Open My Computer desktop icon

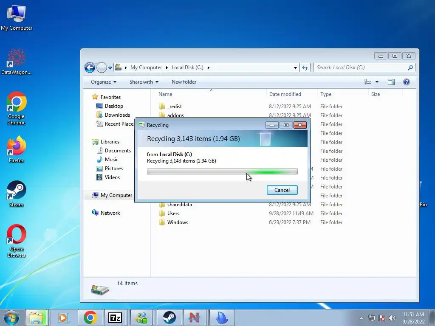click(x=17, y=17)
